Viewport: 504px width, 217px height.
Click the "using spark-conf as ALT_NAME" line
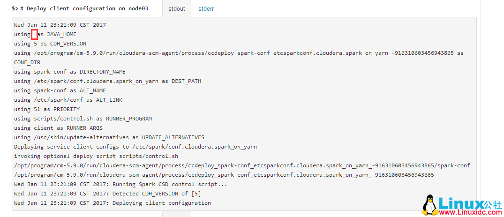[x=60, y=90]
